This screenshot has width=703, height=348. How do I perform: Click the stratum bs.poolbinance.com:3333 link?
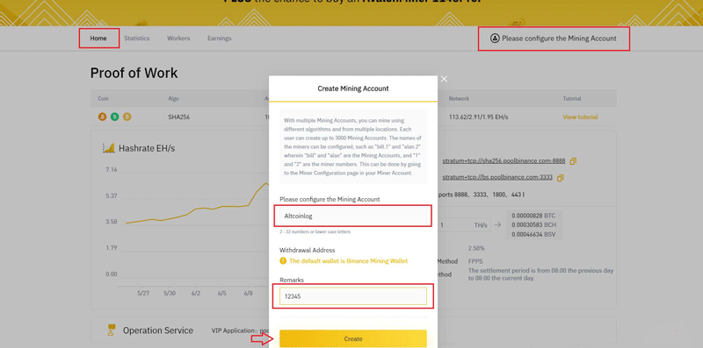click(497, 177)
